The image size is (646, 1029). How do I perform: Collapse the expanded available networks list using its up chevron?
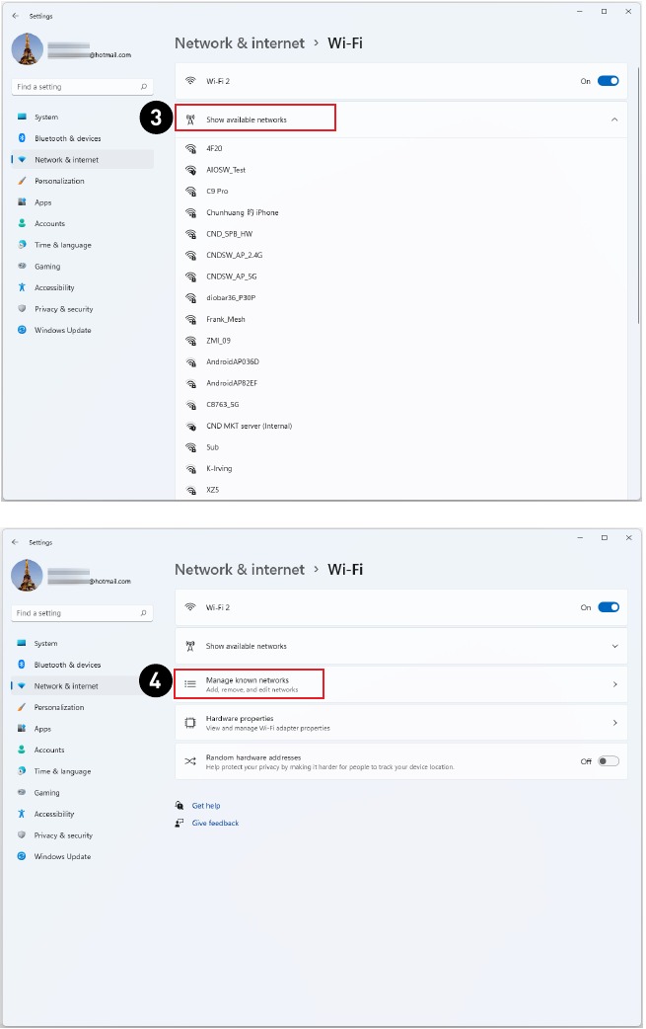point(614,119)
